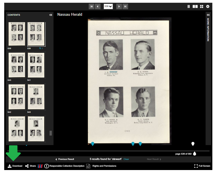The image size is (216, 172).
Task: Open page 542 thumbnail
Action: coord(17,97)
